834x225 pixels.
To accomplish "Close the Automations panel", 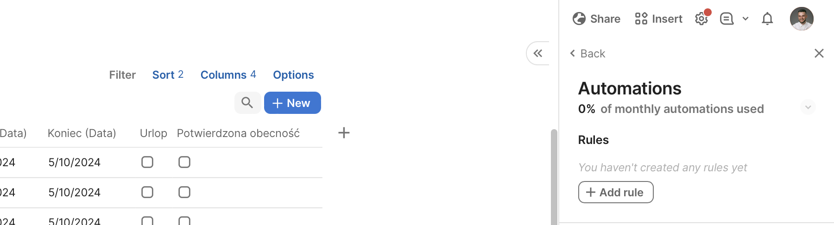I will [x=819, y=53].
